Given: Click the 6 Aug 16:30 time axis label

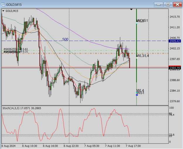Looking at the screenshot, I should [x=50, y=146].
